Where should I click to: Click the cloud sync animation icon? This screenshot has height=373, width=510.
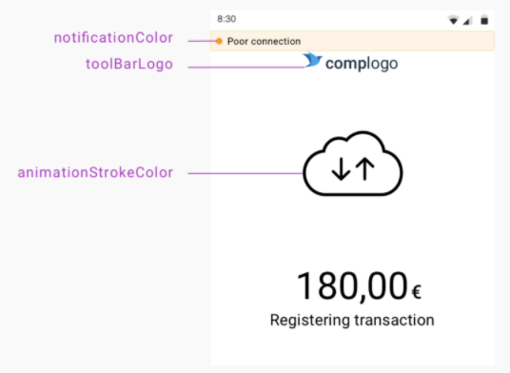tap(353, 164)
